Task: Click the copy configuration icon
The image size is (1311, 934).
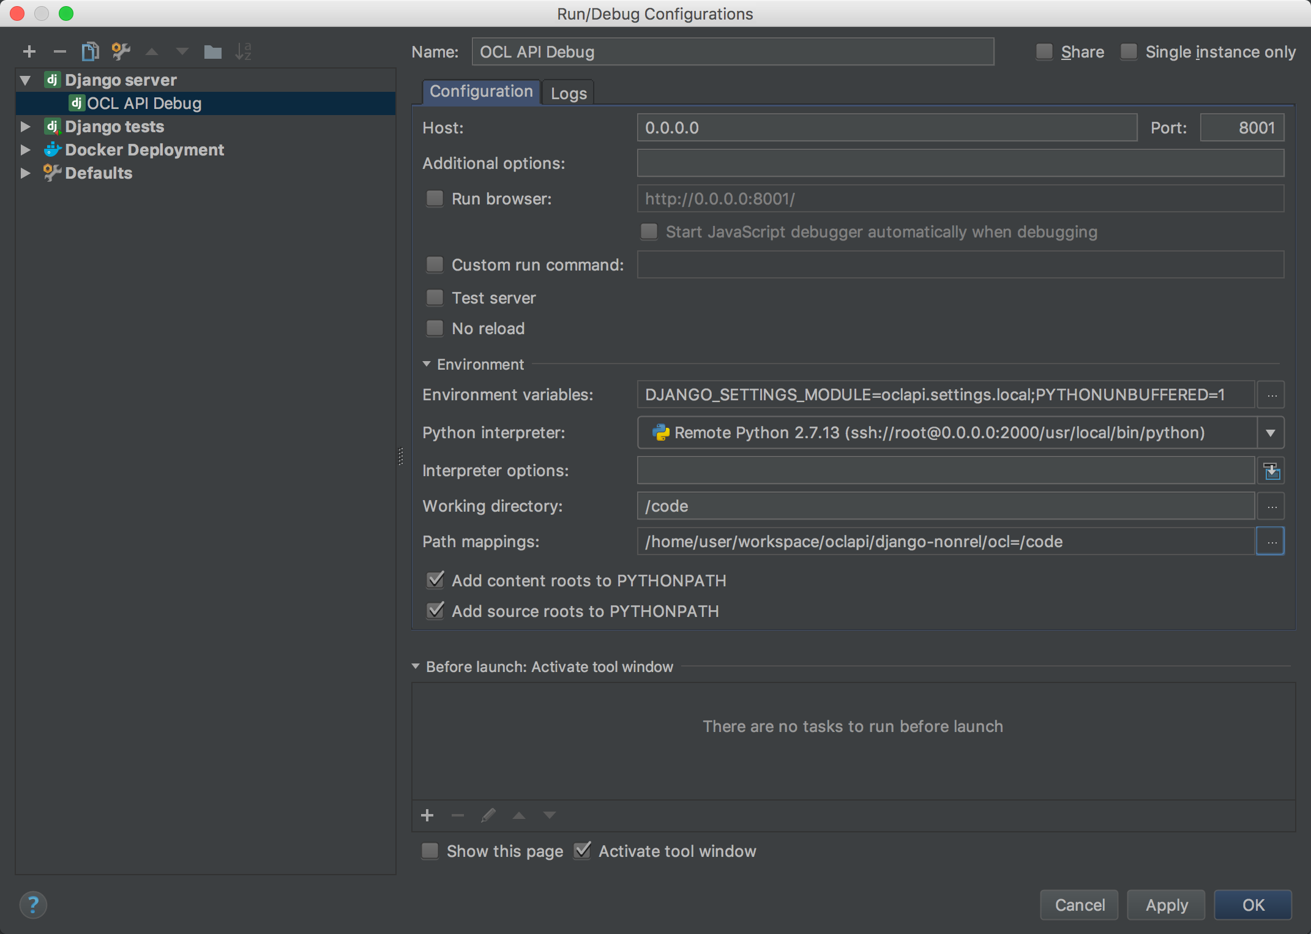Action: coord(90,52)
